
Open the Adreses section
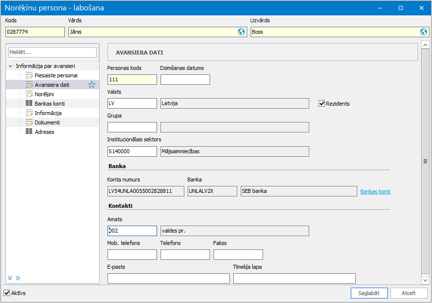45,132
